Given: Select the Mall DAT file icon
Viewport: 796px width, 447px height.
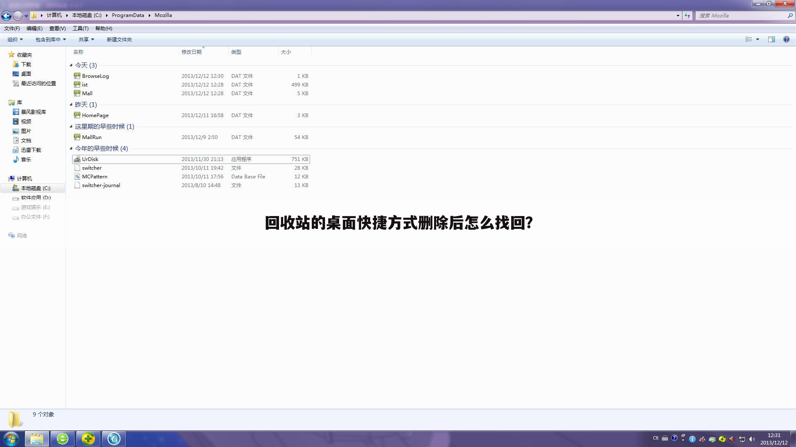Looking at the screenshot, I should click(x=77, y=93).
